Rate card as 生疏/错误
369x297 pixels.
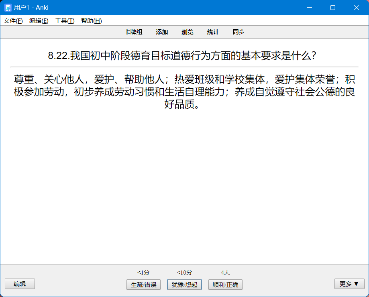pos(144,285)
